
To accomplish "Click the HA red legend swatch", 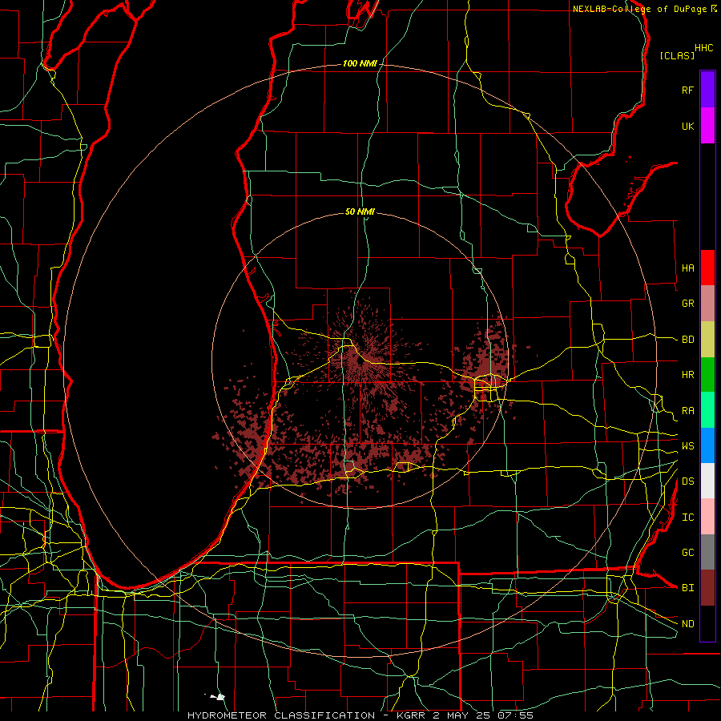I will coord(707,268).
